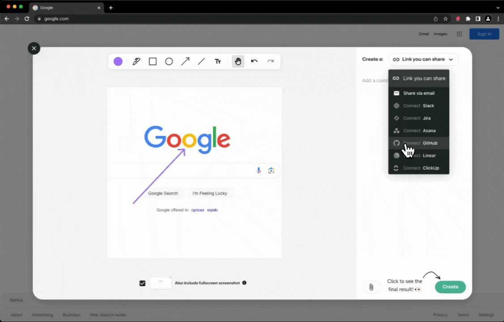
Task: Choose Connect Jira from the list
Action: pyautogui.click(x=419, y=119)
